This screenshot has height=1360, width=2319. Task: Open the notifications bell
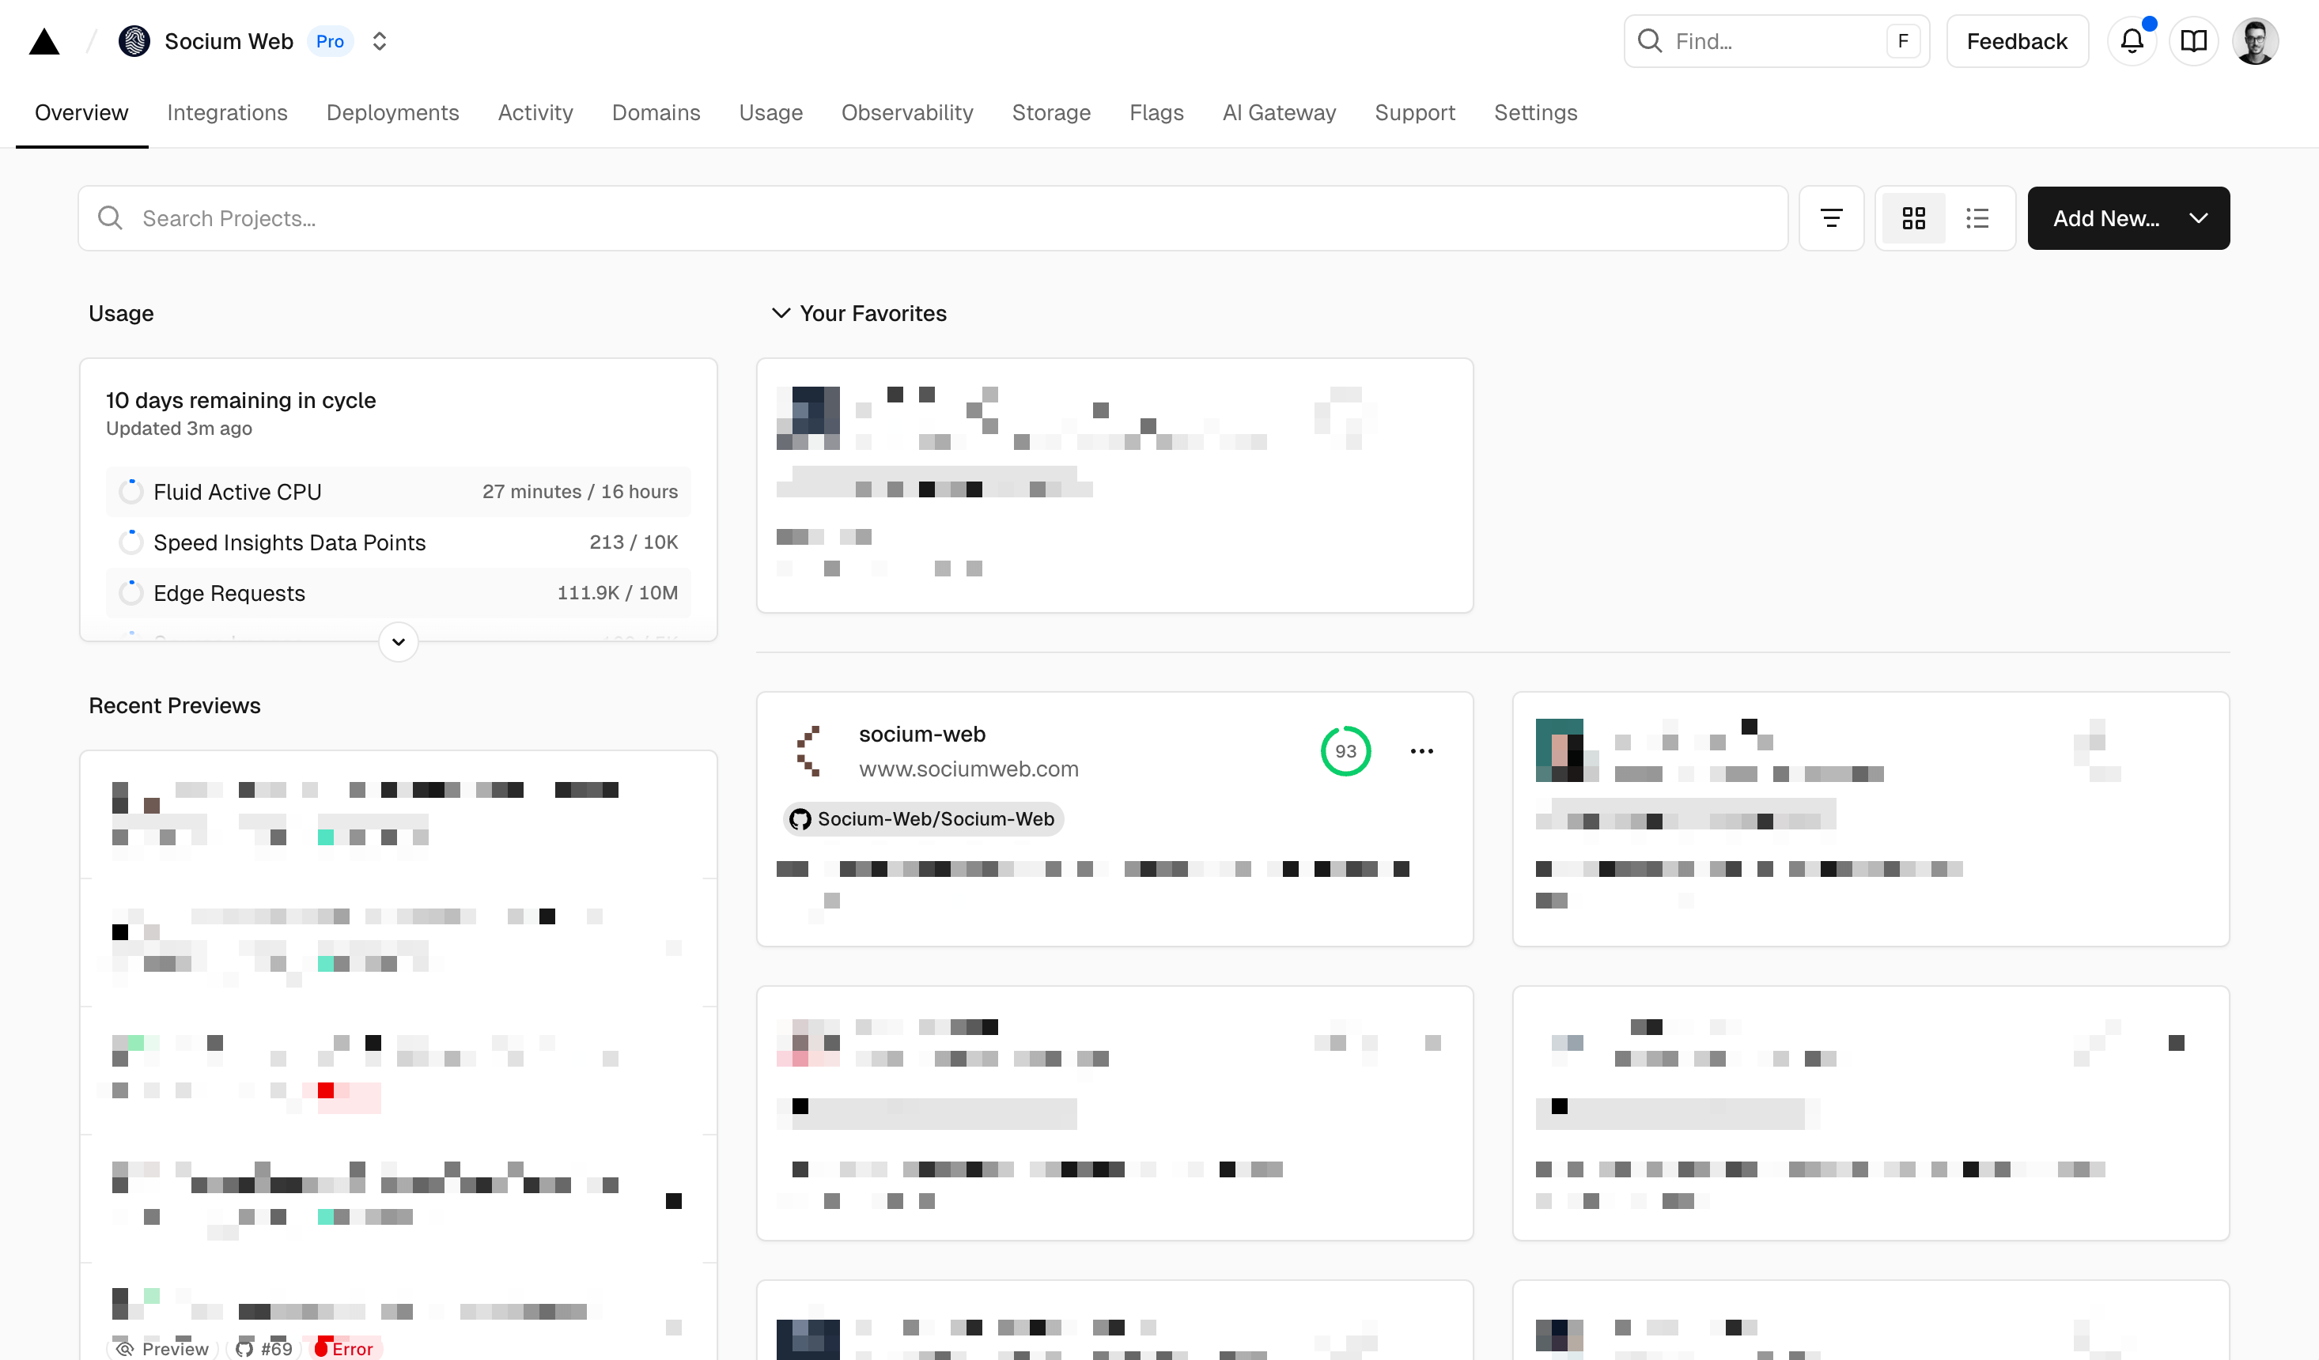[2132, 40]
